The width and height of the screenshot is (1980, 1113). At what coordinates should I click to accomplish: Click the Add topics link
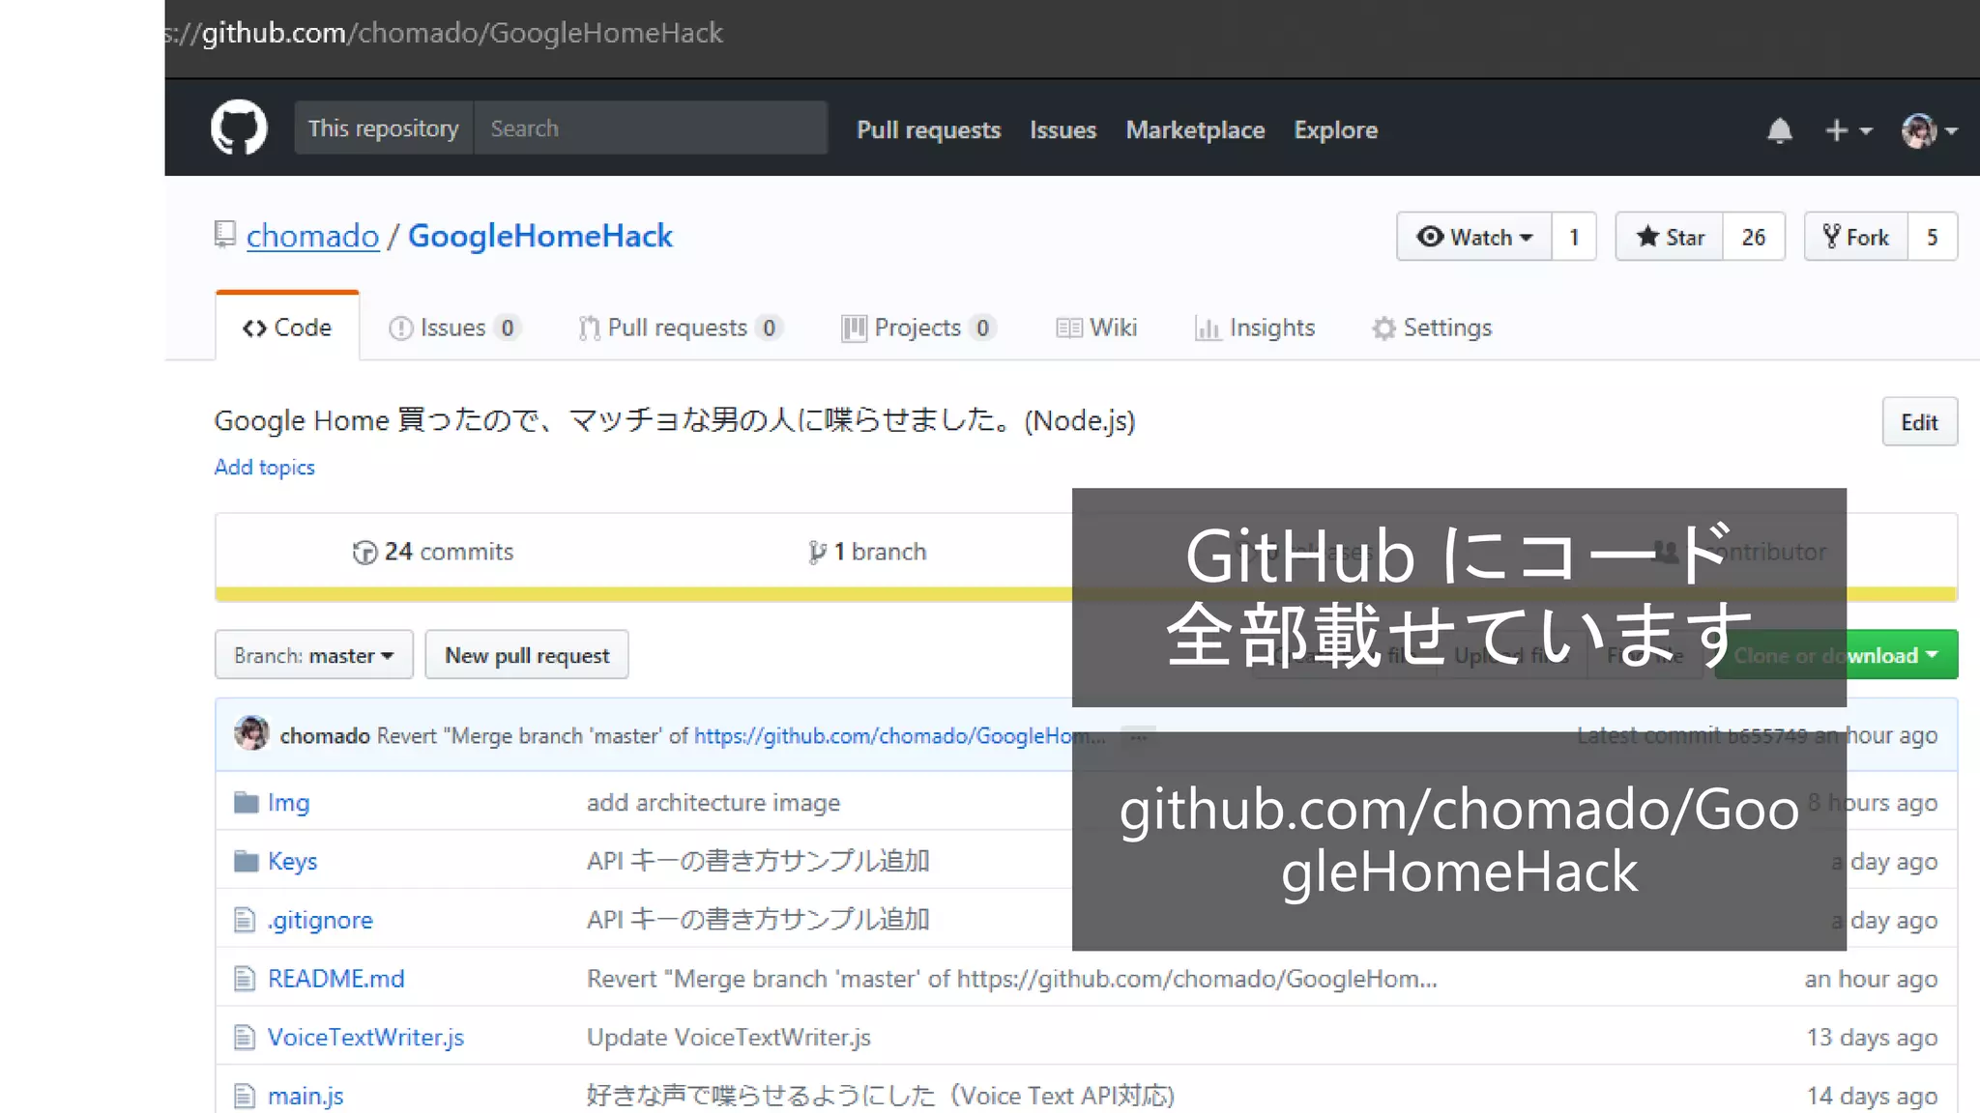[264, 467]
